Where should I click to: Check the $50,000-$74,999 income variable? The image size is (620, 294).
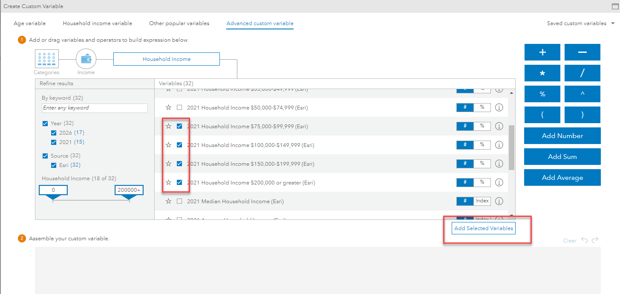[179, 107]
